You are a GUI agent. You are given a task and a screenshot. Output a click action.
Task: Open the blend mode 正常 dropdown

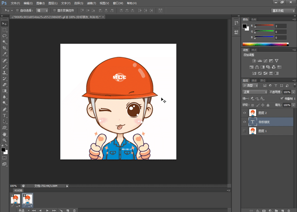[x=255, y=92]
